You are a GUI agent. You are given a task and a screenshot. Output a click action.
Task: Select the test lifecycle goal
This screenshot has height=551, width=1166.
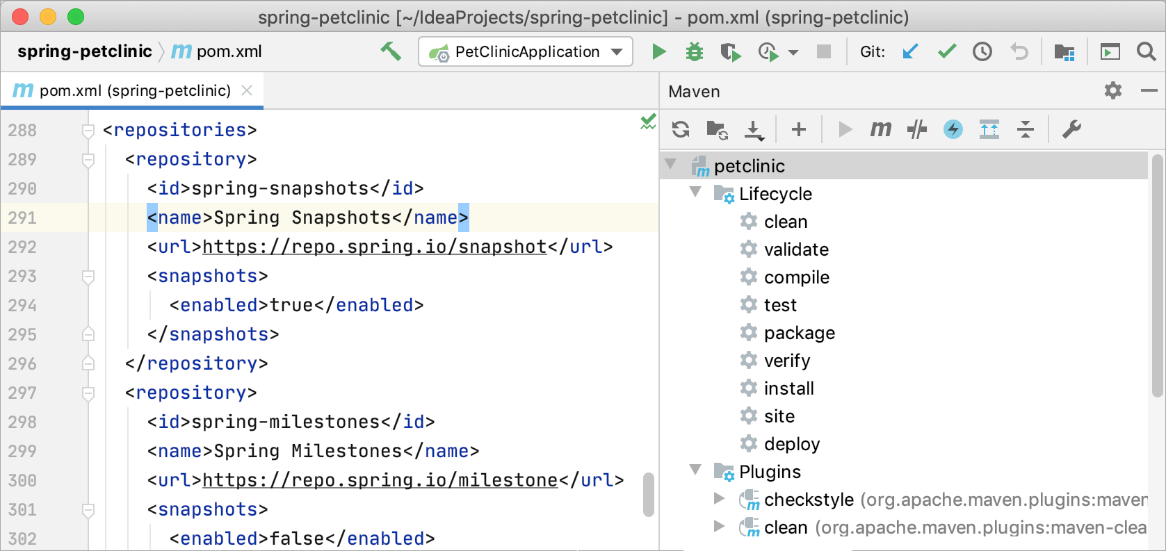coord(780,305)
